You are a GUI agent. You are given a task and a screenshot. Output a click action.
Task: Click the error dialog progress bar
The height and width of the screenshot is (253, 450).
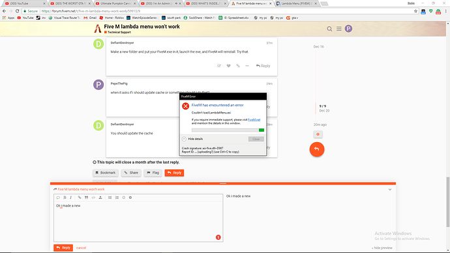click(x=228, y=130)
